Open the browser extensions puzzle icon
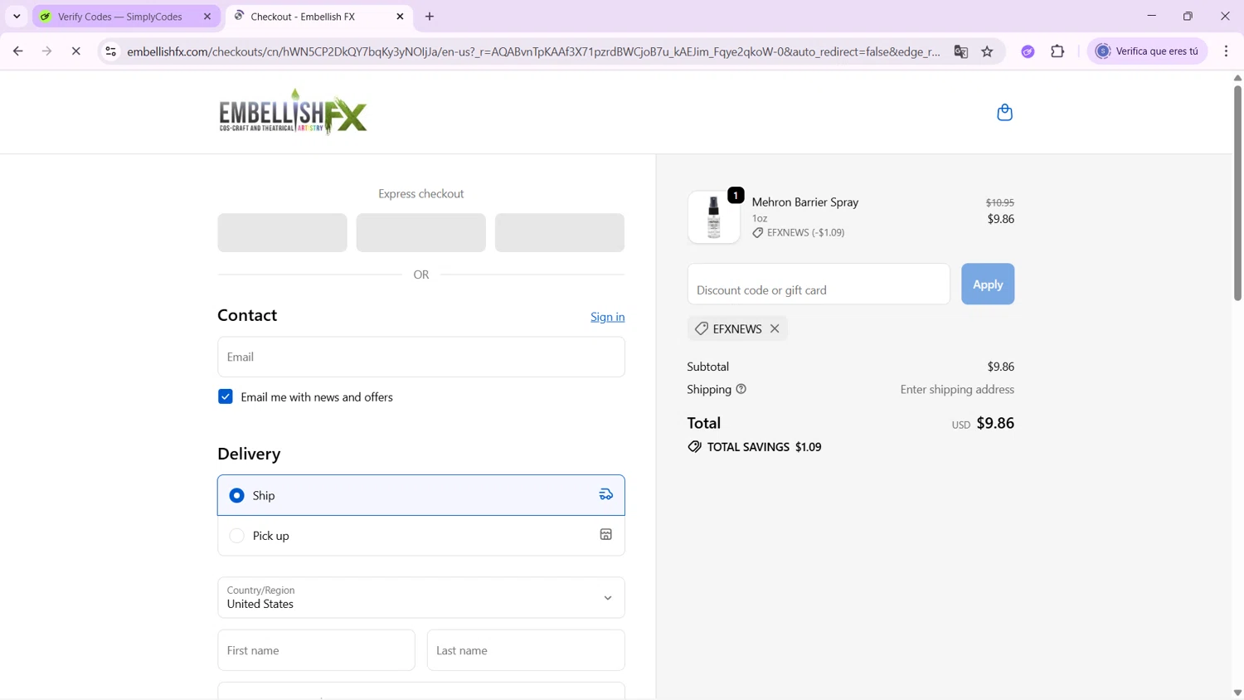 pyautogui.click(x=1057, y=51)
